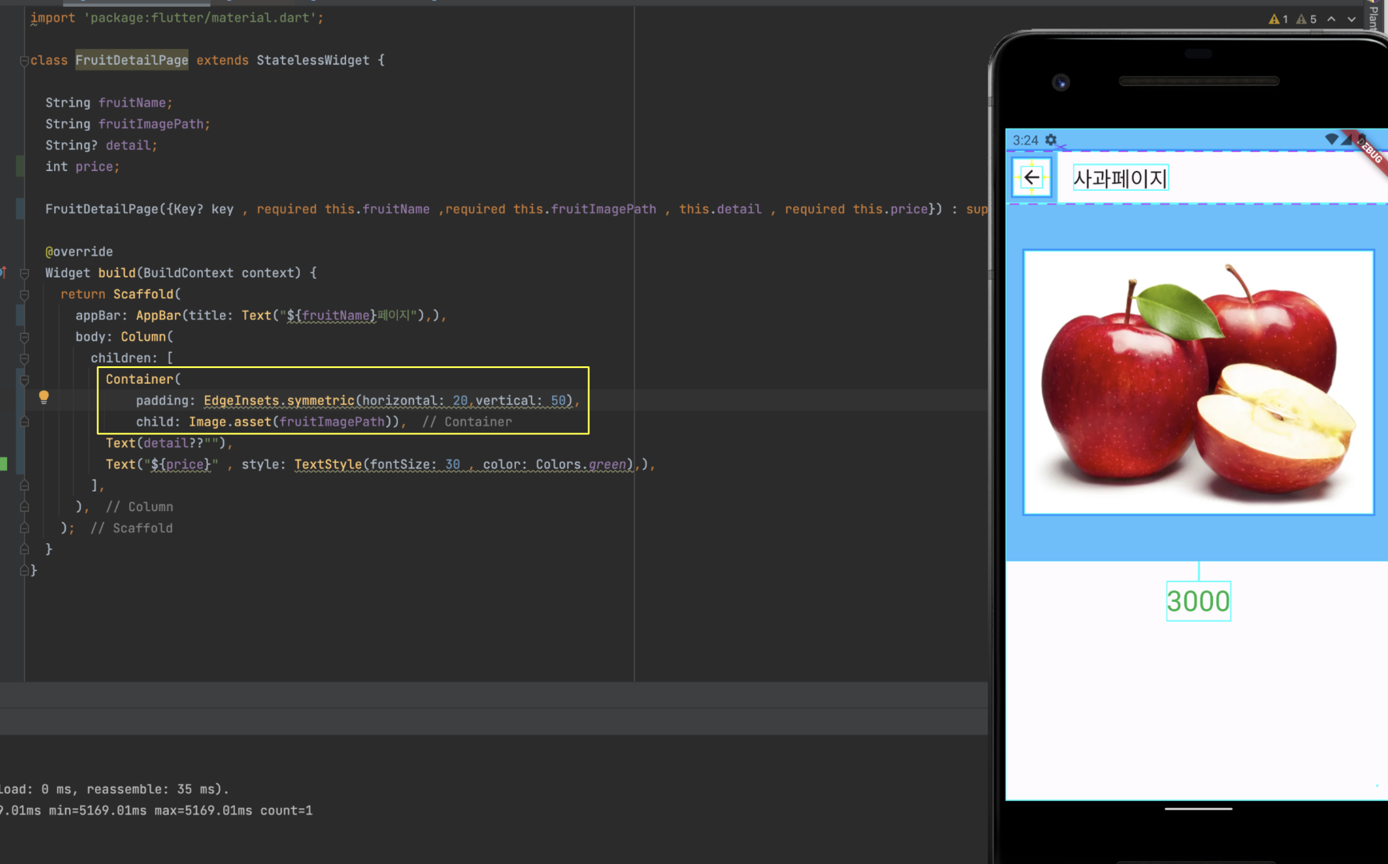Click the yellow lightbulb quick-fix icon

coord(44,397)
